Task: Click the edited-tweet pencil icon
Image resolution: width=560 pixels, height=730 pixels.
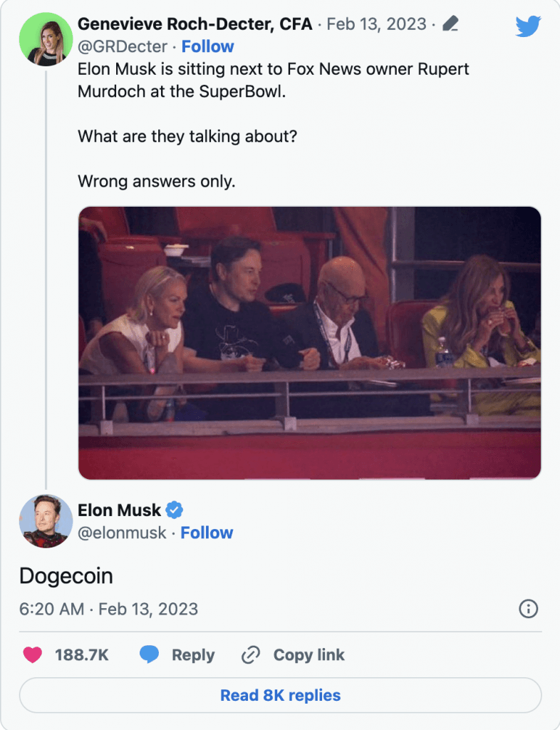Action: (450, 24)
